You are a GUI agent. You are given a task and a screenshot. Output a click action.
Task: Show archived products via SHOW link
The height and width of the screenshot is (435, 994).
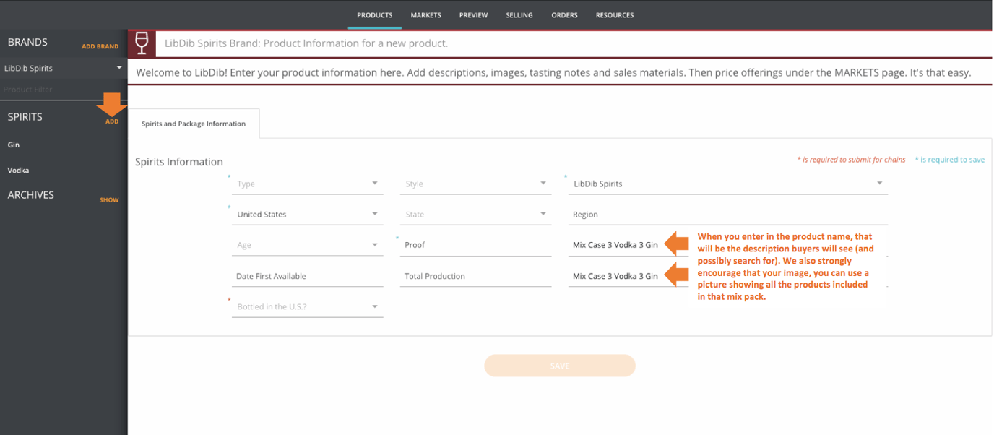point(109,199)
